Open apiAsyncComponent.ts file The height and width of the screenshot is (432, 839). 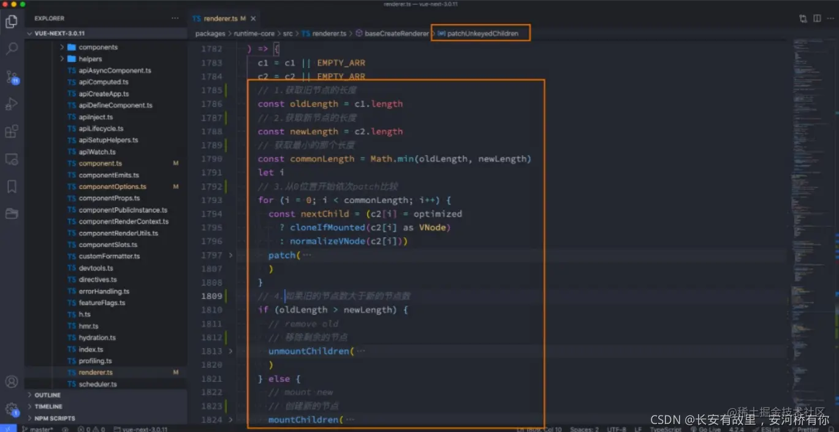(x=115, y=70)
